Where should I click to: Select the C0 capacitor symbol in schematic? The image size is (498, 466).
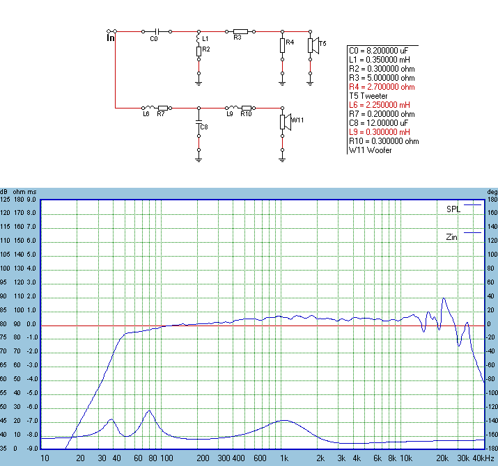[157, 31]
